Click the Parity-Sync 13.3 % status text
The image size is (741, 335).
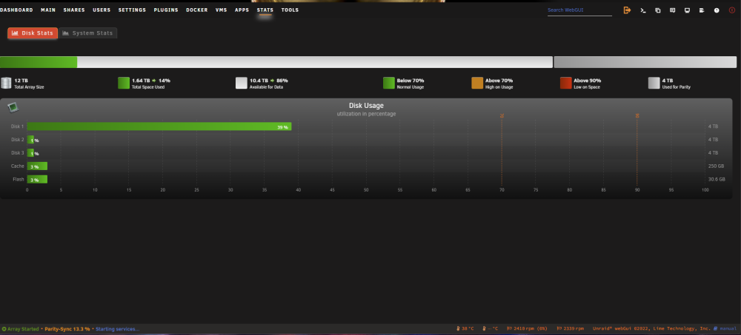coord(67,329)
